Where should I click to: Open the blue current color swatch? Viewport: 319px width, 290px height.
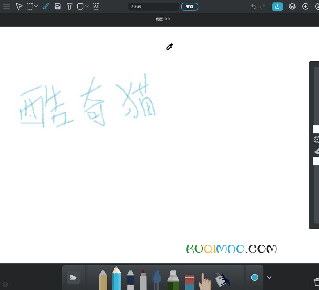pos(254,278)
